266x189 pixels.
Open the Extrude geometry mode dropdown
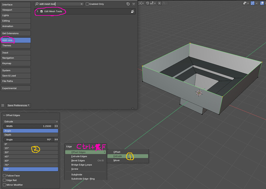[x=31, y=122]
